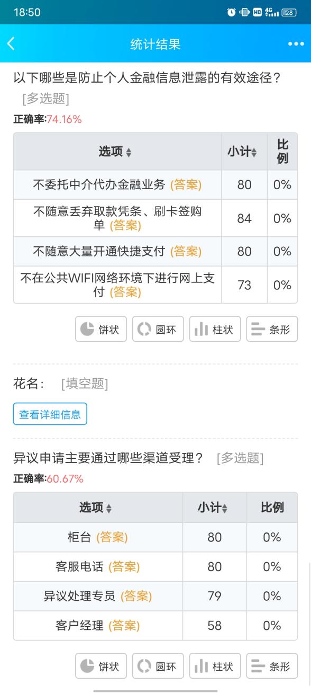Show column chart 柱状 for first question
This screenshot has width=311, height=693.
[215, 329]
